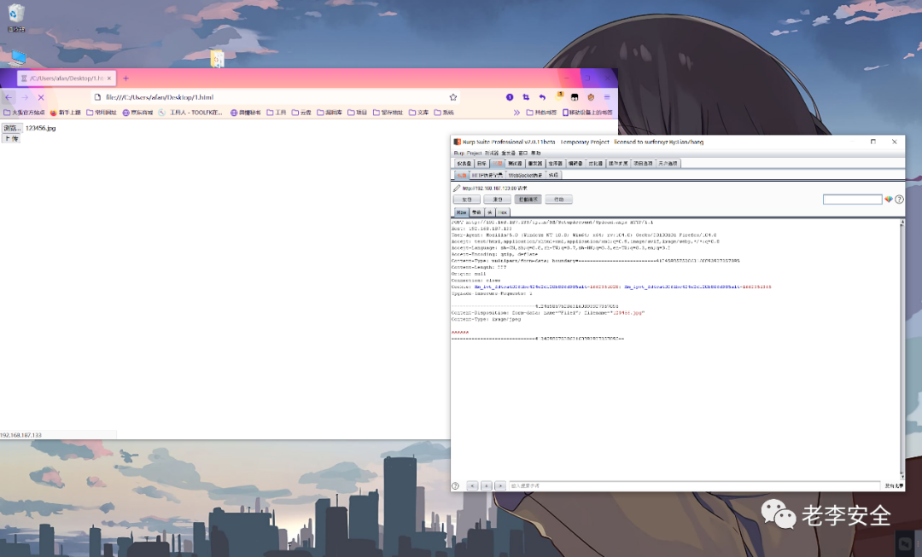
Task: Click the 123456.jpg file name on the page
Action: pos(41,127)
